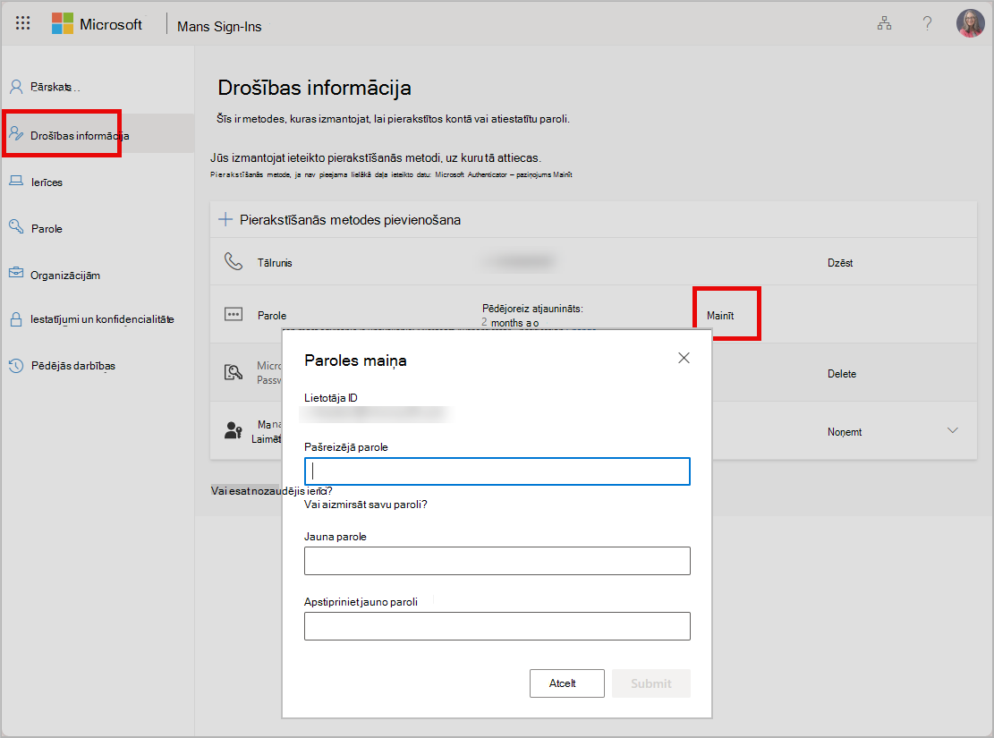This screenshot has height=738, width=994.
Task: Click the Microsoft Authenticator passwordless icon
Action: 234,372
